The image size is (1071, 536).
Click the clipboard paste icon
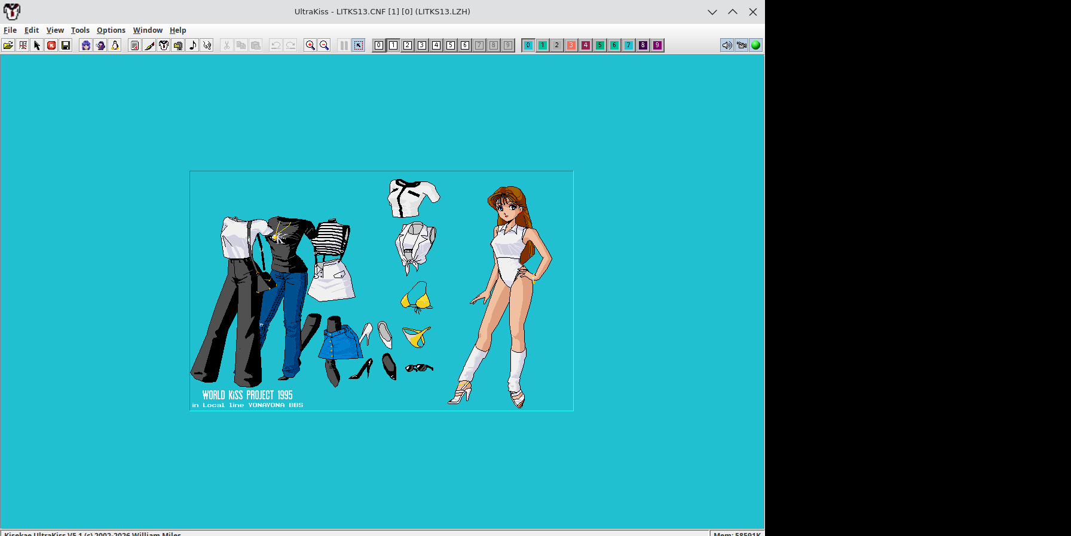tap(256, 45)
